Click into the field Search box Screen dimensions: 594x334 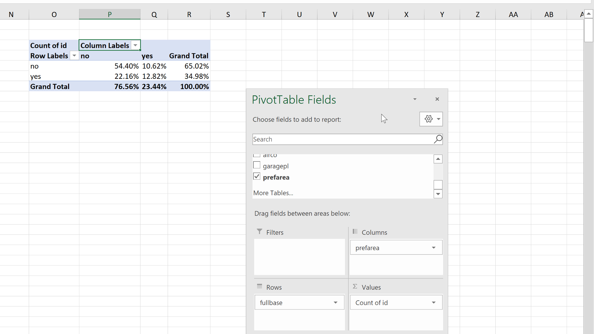pos(340,139)
